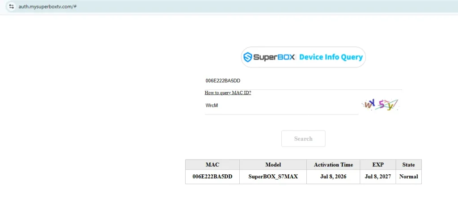458x207 pixels.
Task: Select the auth.mysuperboxtv.com URL text
Action: coord(47,6)
